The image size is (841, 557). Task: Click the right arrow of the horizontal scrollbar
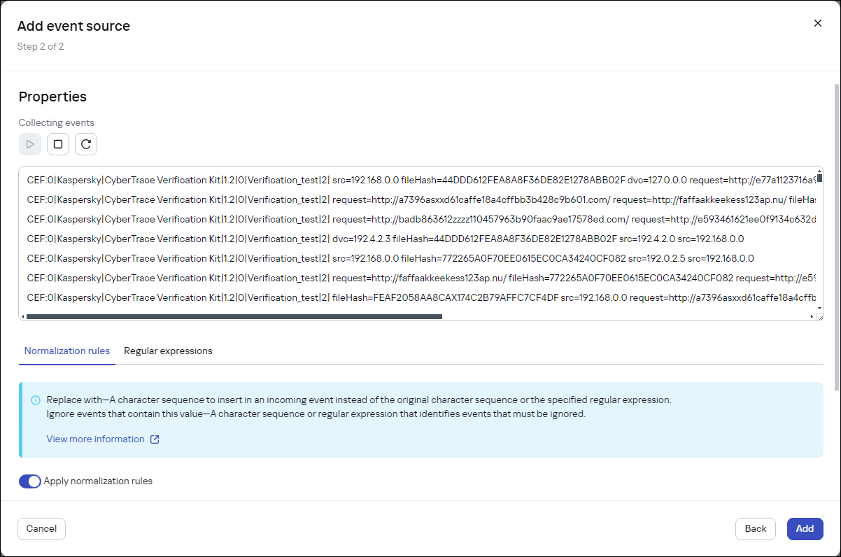811,316
